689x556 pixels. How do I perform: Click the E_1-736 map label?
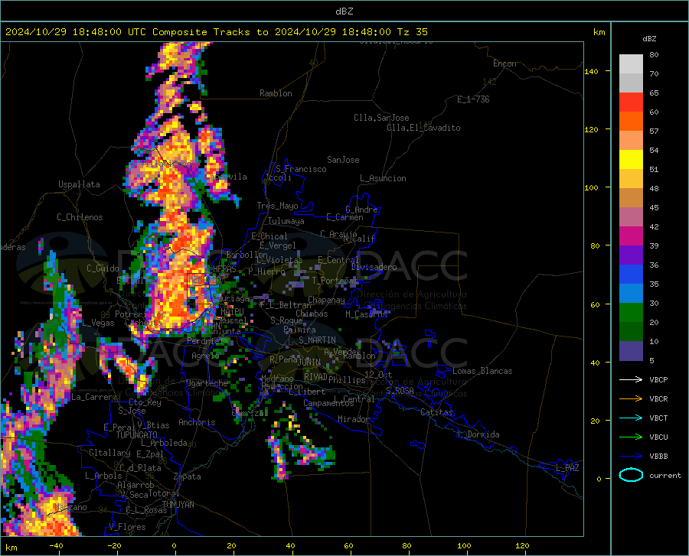473,99
